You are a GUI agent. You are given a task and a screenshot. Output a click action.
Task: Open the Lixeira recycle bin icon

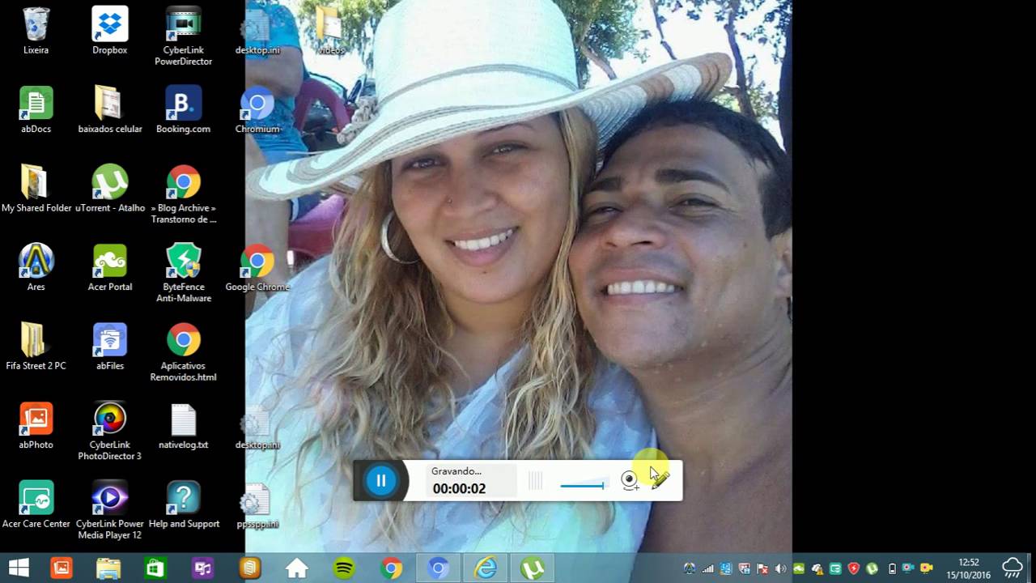click(36, 31)
